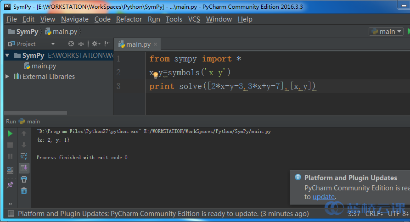410x222 pixels.
Task: Rerun main with the green play icon
Action: tap(10, 133)
